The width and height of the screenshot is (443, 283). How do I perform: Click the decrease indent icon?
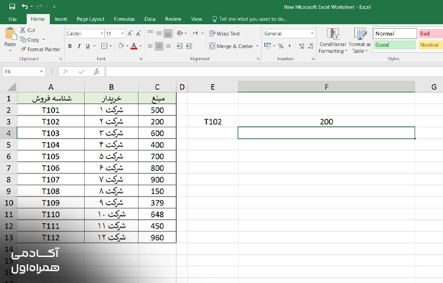tap(179, 46)
